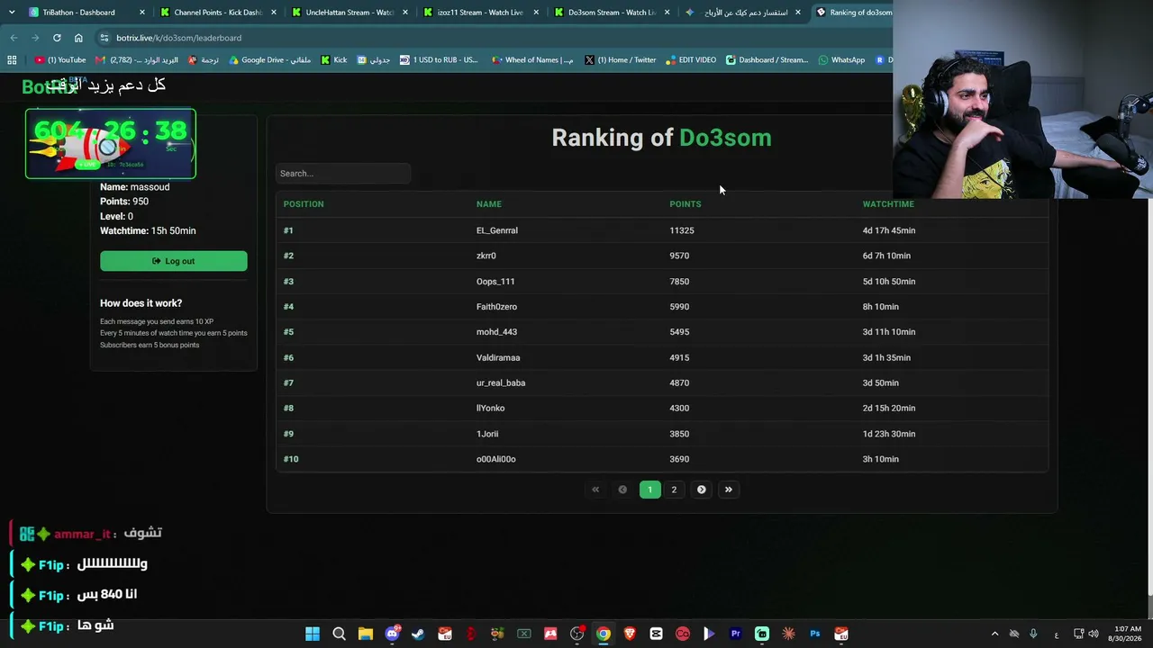1153x648 pixels.
Task: Switch to OBS Studio in taskbar
Action: pos(576,634)
